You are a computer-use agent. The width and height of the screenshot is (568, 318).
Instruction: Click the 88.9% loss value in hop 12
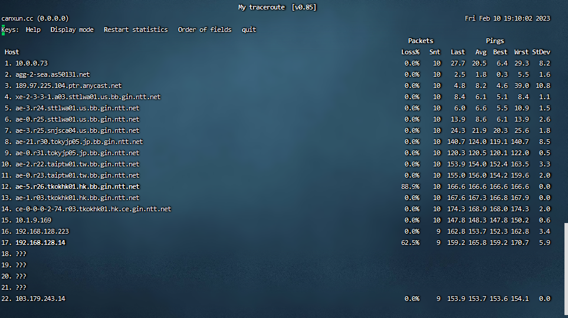point(410,187)
